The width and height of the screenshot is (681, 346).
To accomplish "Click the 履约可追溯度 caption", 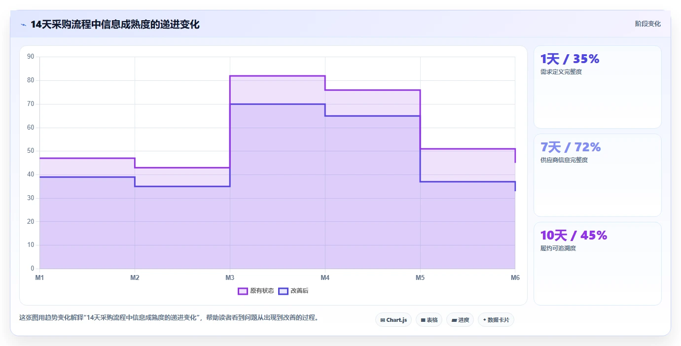I will point(558,248).
